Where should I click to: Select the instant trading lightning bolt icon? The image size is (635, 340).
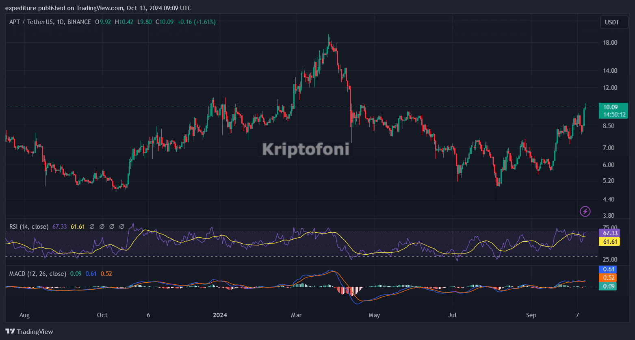[x=585, y=211]
